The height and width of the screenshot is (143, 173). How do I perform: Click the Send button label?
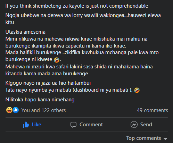[146, 125]
